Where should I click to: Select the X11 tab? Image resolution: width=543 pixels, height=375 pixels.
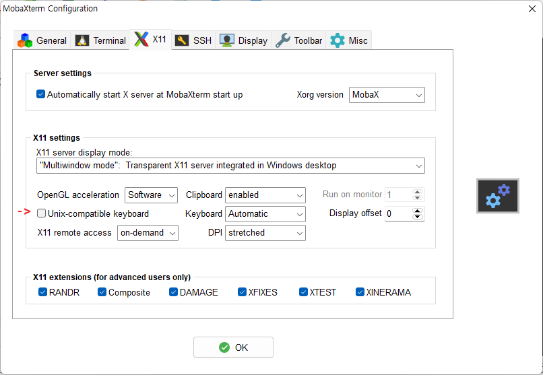(150, 40)
